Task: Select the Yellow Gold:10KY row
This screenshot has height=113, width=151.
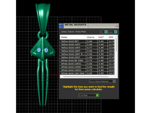Action: (87, 45)
